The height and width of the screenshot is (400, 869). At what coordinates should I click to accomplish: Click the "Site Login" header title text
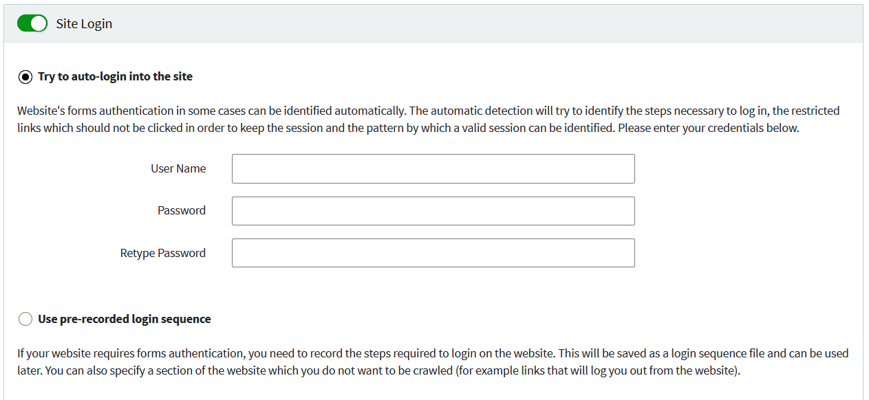84,24
